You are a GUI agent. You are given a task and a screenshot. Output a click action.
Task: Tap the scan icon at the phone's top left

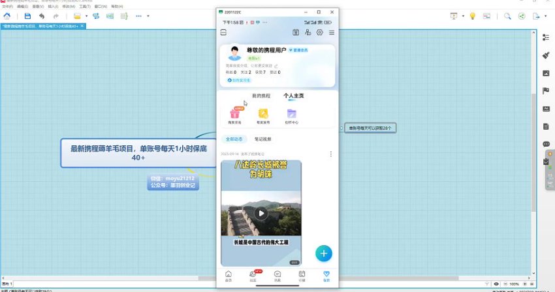[x=223, y=32]
